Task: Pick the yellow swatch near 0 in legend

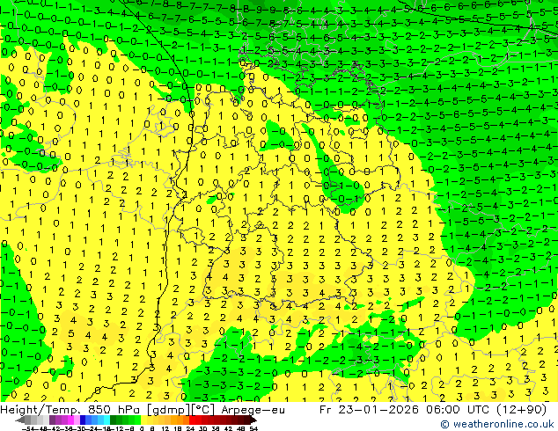Action: point(143,420)
